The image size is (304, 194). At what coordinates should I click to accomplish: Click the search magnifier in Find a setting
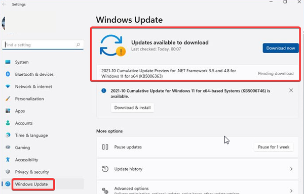[x=78, y=45]
